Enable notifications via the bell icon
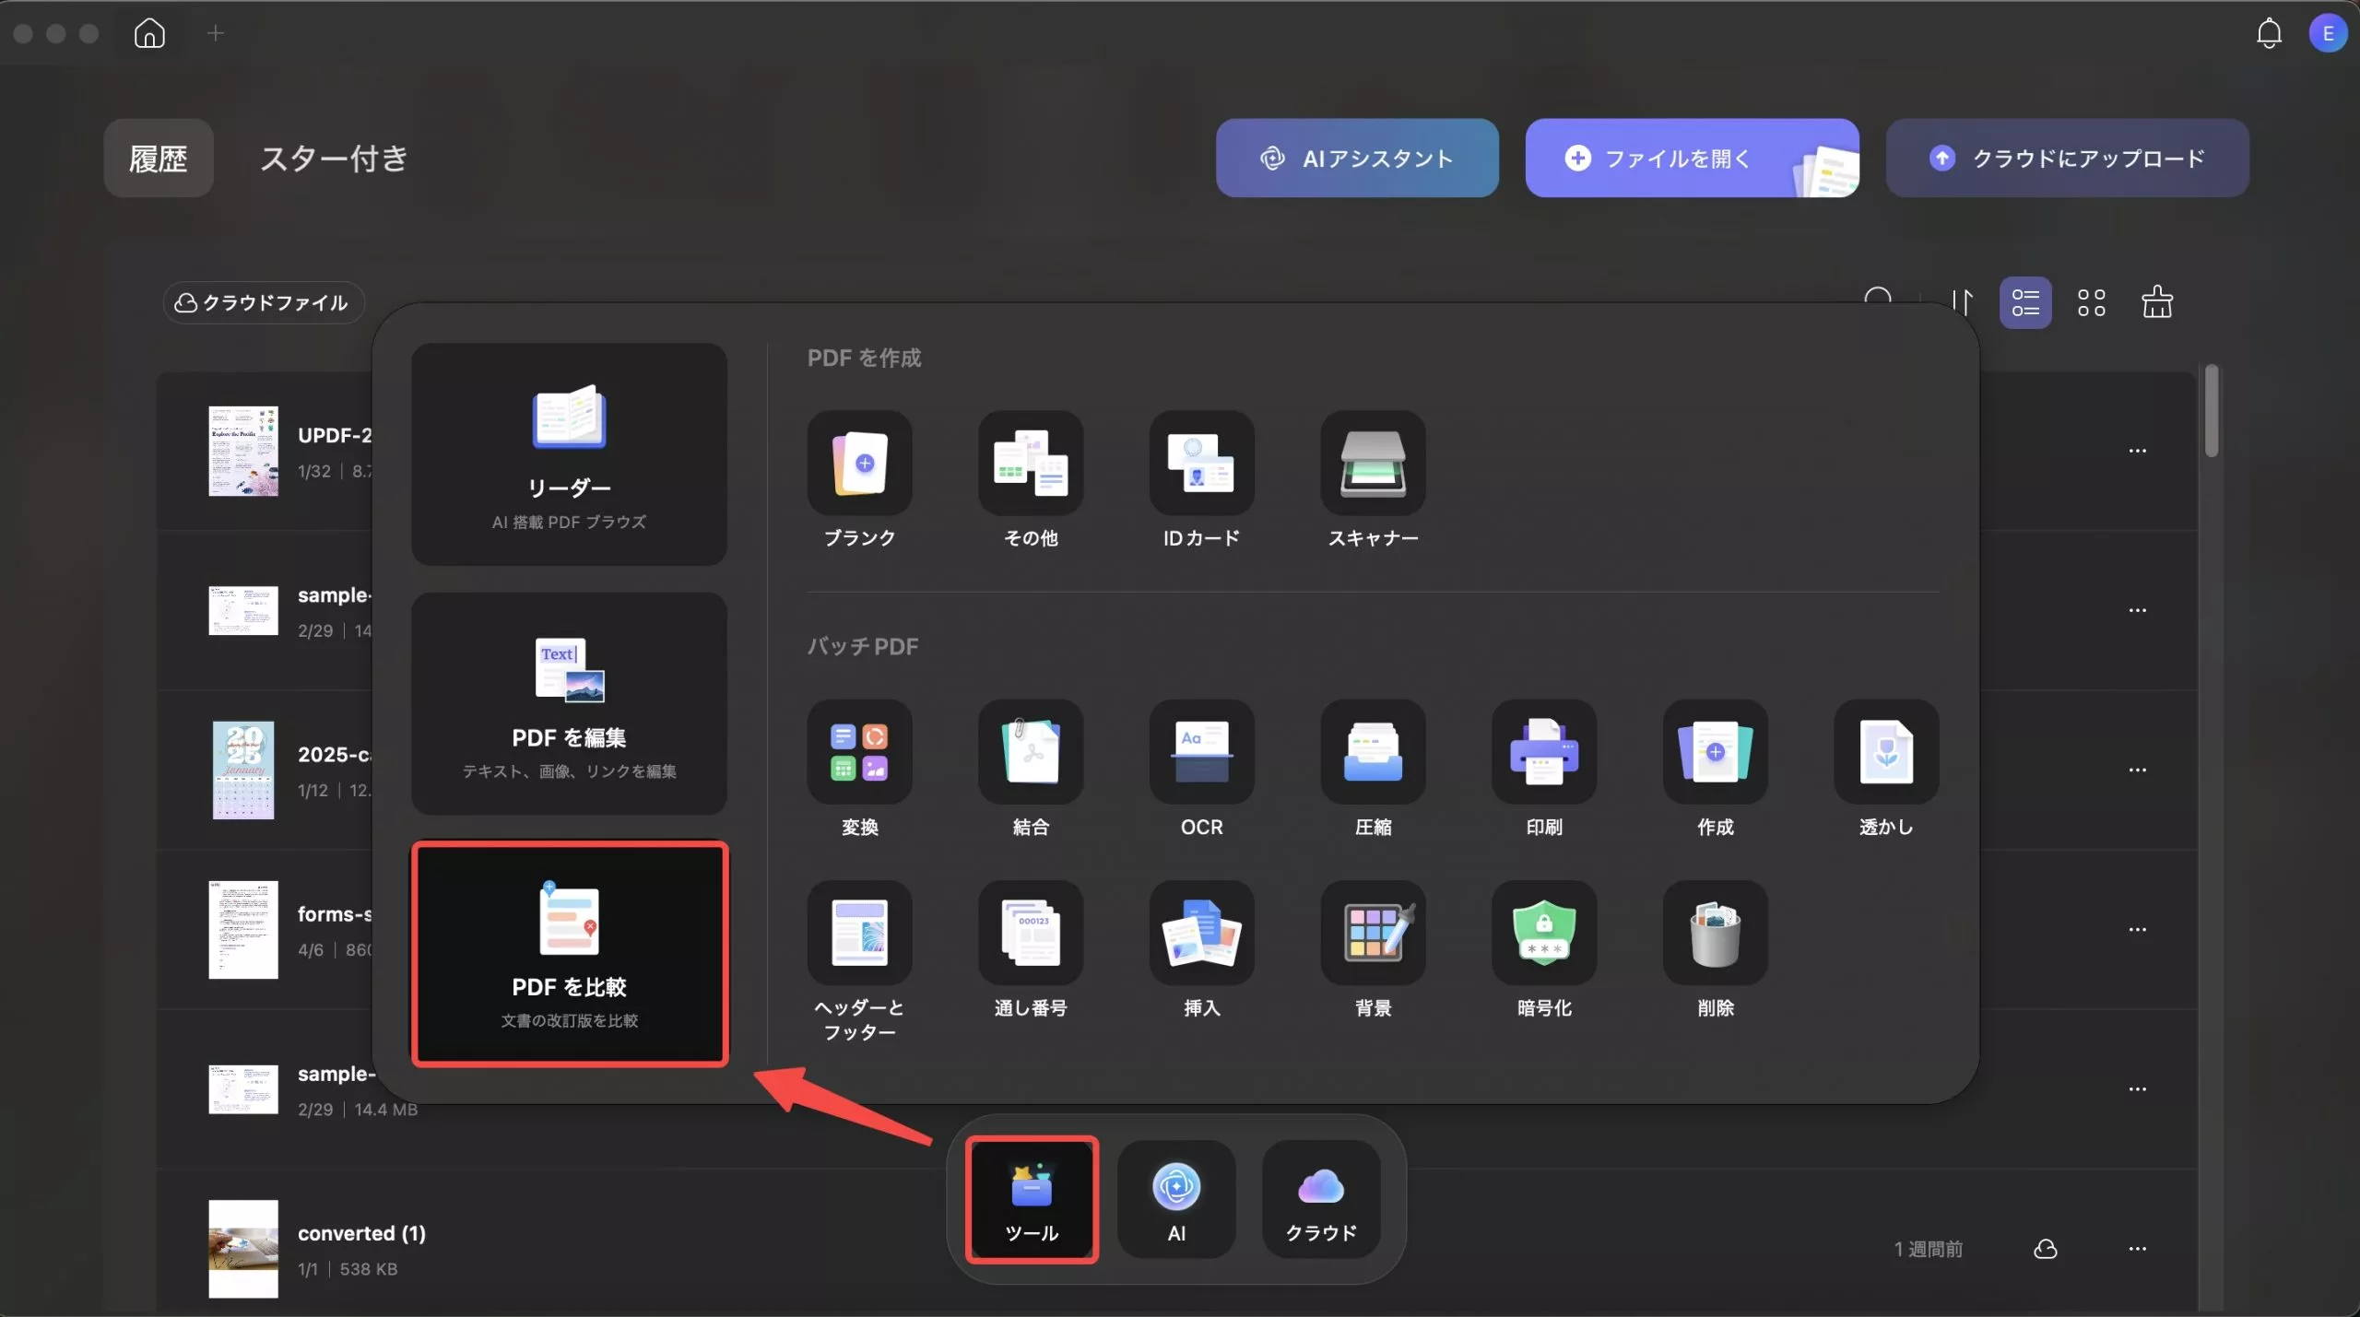The height and width of the screenshot is (1317, 2360). click(x=2267, y=32)
